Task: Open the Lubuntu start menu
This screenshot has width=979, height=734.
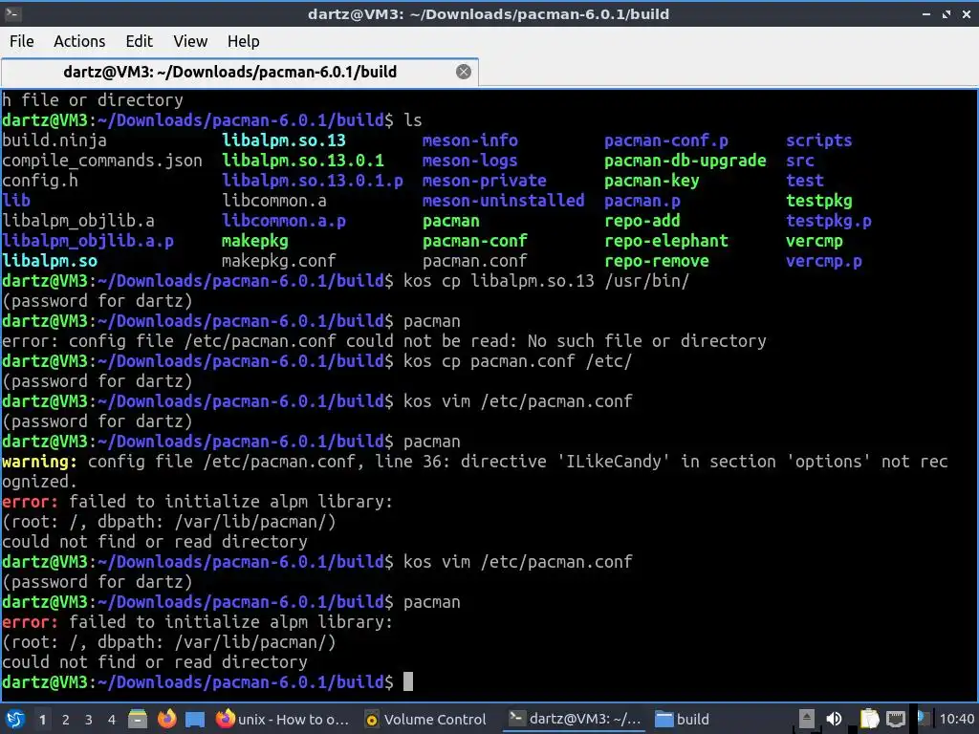Action: pyautogui.click(x=15, y=719)
